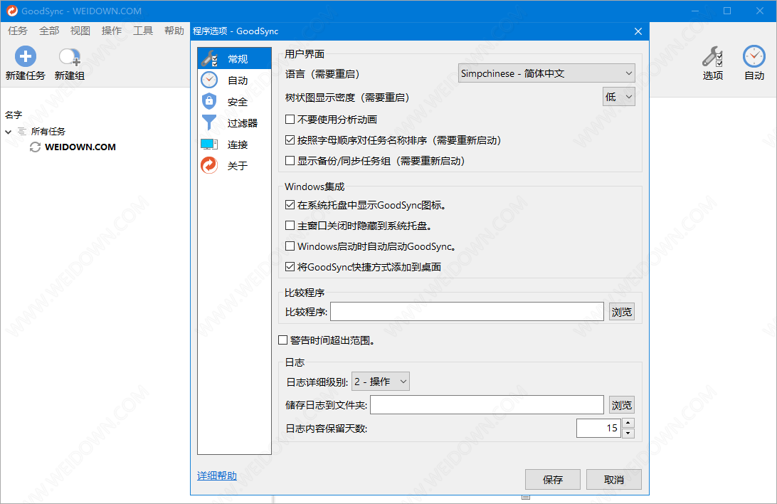Toggle 不要使用分析动画 checkbox
777x504 pixels.
click(290, 120)
